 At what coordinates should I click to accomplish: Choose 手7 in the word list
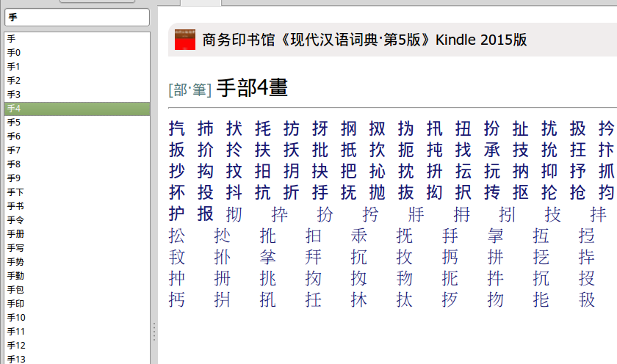pos(77,150)
